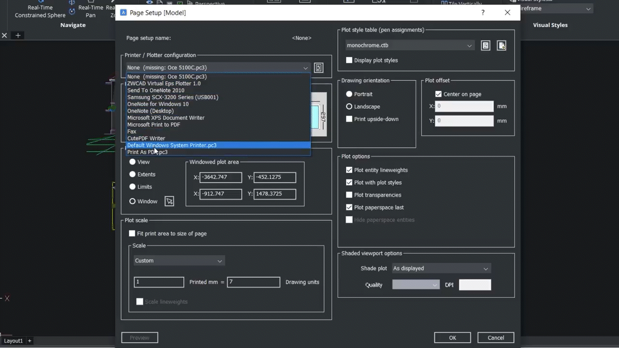
Task: Click first Y field with -452.1275
Action: click(x=275, y=177)
